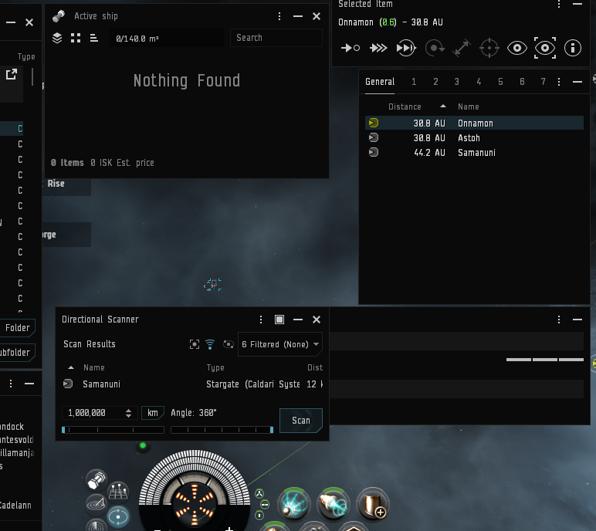Click the stargate icon beside Onnamon row
The height and width of the screenshot is (531, 596).
click(x=374, y=123)
